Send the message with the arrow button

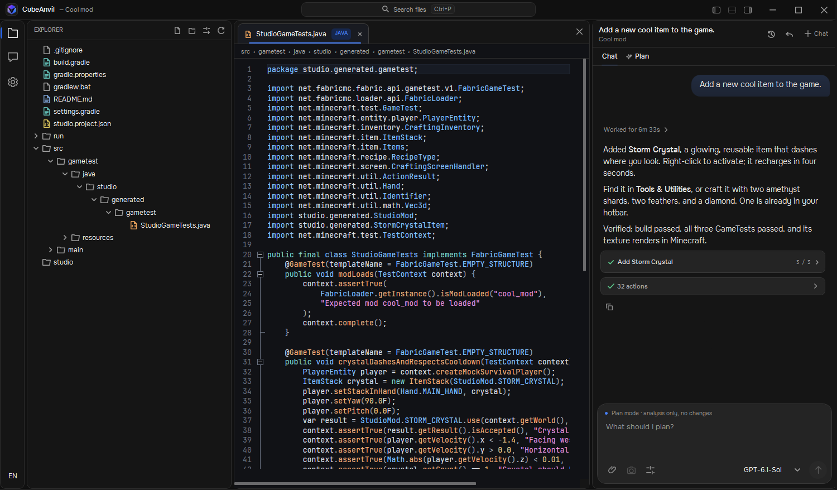[x=818, y=470]
